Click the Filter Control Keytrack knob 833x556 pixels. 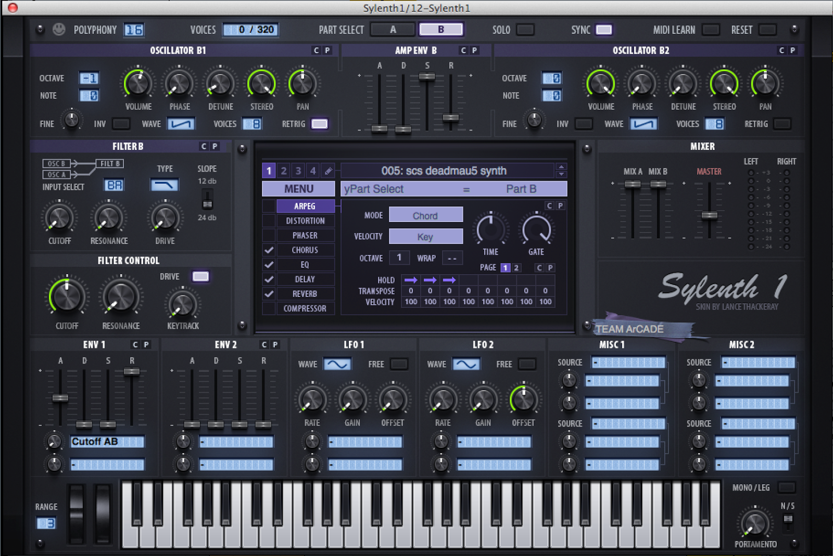click(183, 305)
